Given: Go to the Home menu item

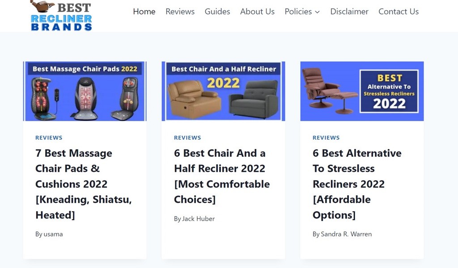Looking at the screenshot, I should 144,12.
